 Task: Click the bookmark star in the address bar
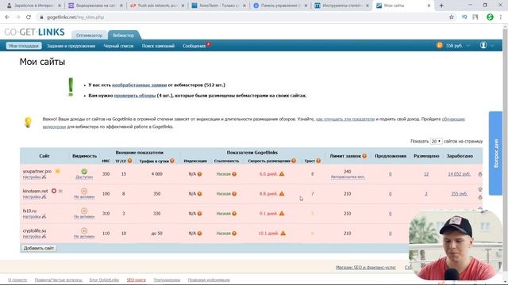point(452,17)
